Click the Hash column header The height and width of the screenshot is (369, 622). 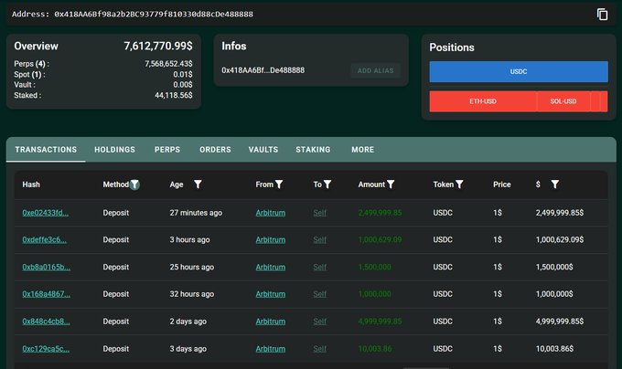(x=31, y=184)
